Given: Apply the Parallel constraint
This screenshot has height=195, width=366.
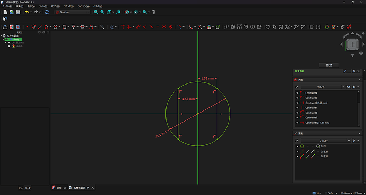Looking at the screenshot, I should [138, 27].
